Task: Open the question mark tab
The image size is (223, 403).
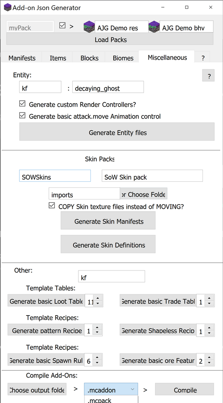Action: [203, 58]
